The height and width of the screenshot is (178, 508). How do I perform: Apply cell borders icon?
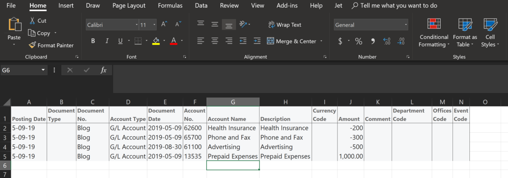click(138, 41)
